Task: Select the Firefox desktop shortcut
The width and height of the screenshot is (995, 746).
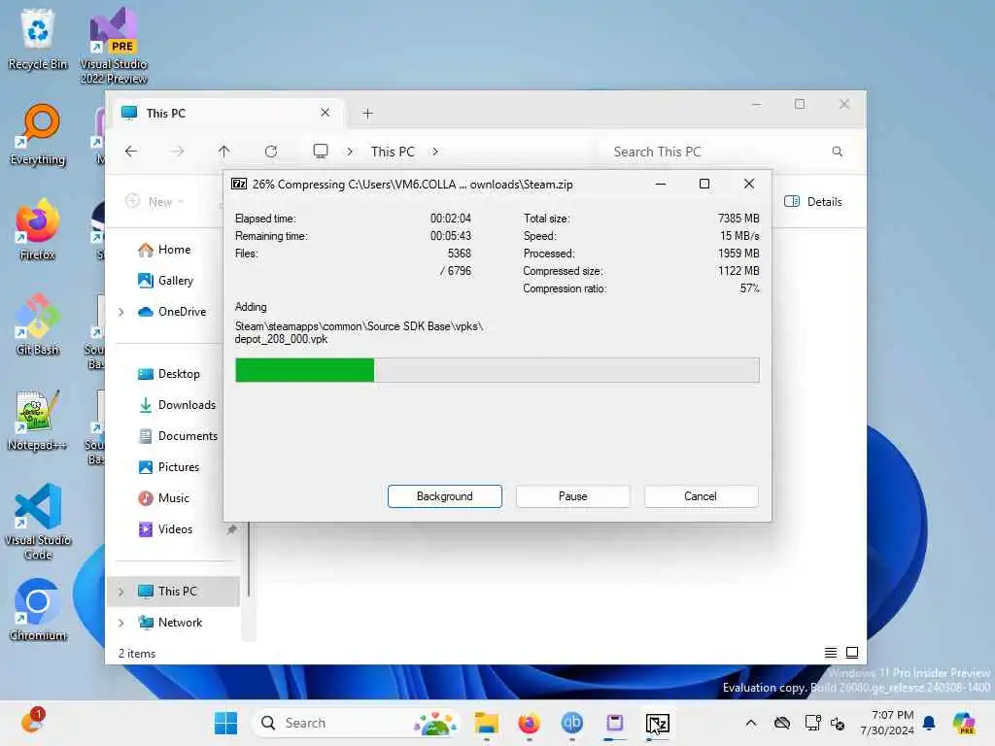Action: pyautogui.click(x=38, y=229)
